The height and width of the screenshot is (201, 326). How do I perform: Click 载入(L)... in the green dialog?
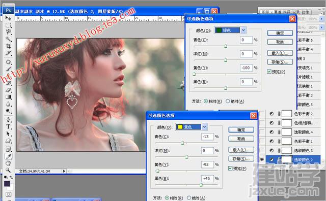coord(280,53)
